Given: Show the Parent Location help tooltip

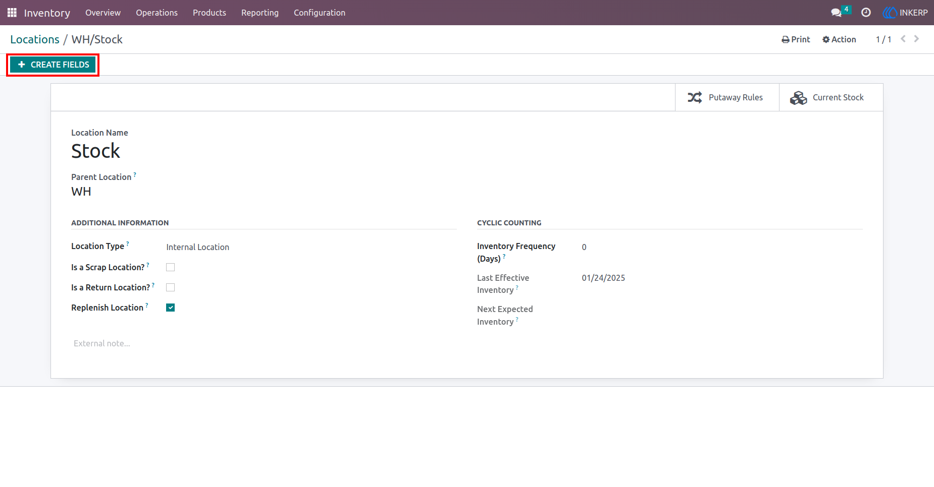Looking at the screenshot, I should [x=135, y=174].
